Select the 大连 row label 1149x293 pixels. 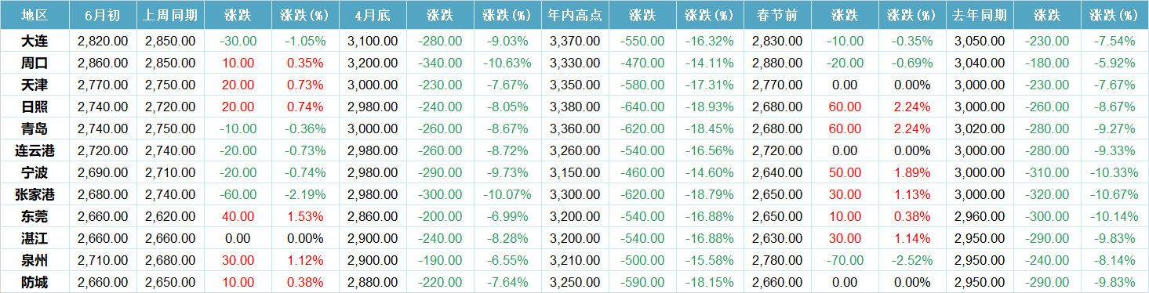click(x=35, y=41)
